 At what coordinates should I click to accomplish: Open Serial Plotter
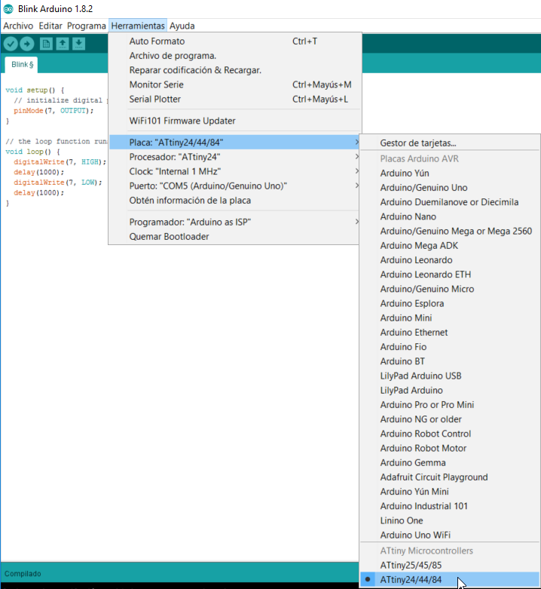click(235, 99)
